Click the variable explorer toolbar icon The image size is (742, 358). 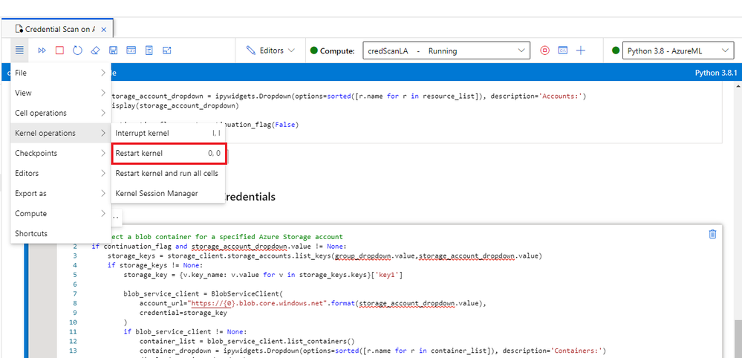tap(131, 50)
